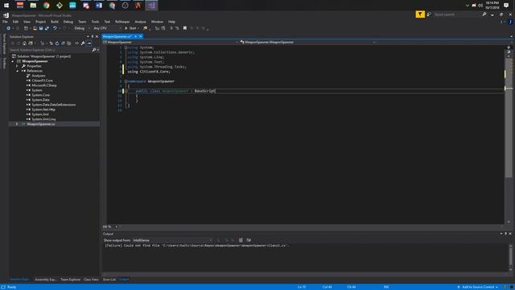515x290 pixels.
Task: Click the Clear All icon in Output panel
Action: [x=241, y=240]
